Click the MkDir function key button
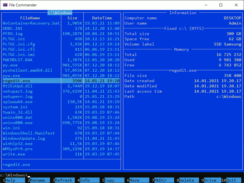This screenshot has width=244, height=183. 163,180
